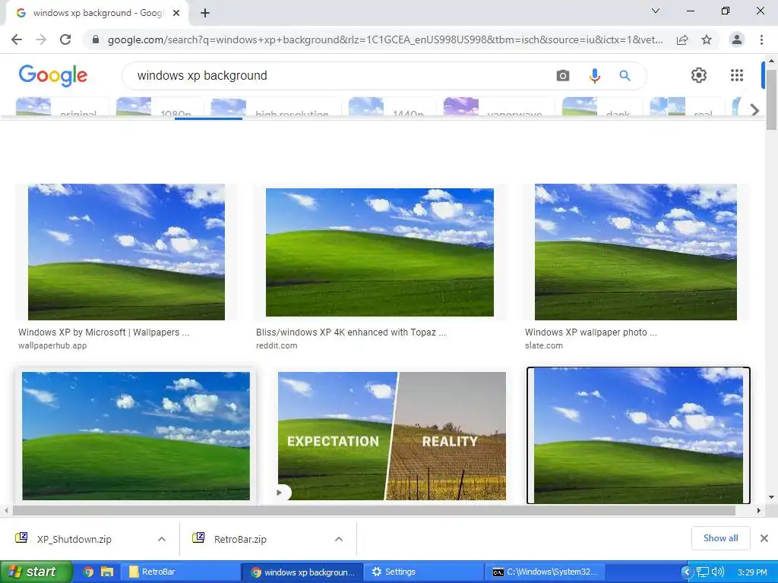Viewport: 778px width, 583px height.
Task: Click the browser forward arrow
Action: coord(41,39)
